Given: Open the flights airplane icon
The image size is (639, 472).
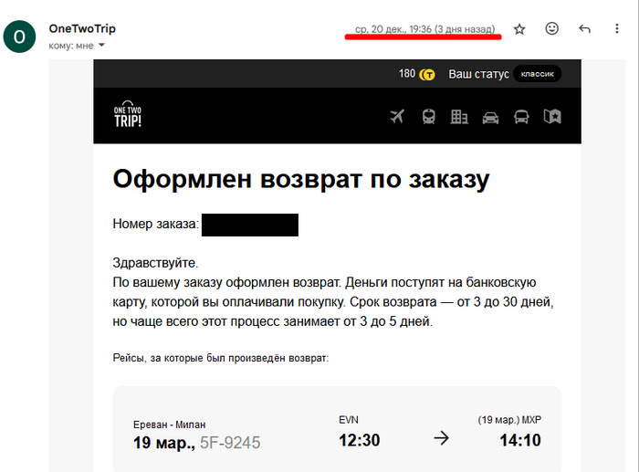Looking at the screenshot, I should (x=397, y=117).
